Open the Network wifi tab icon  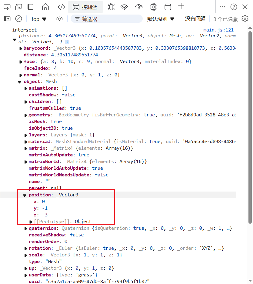(124, 7)
